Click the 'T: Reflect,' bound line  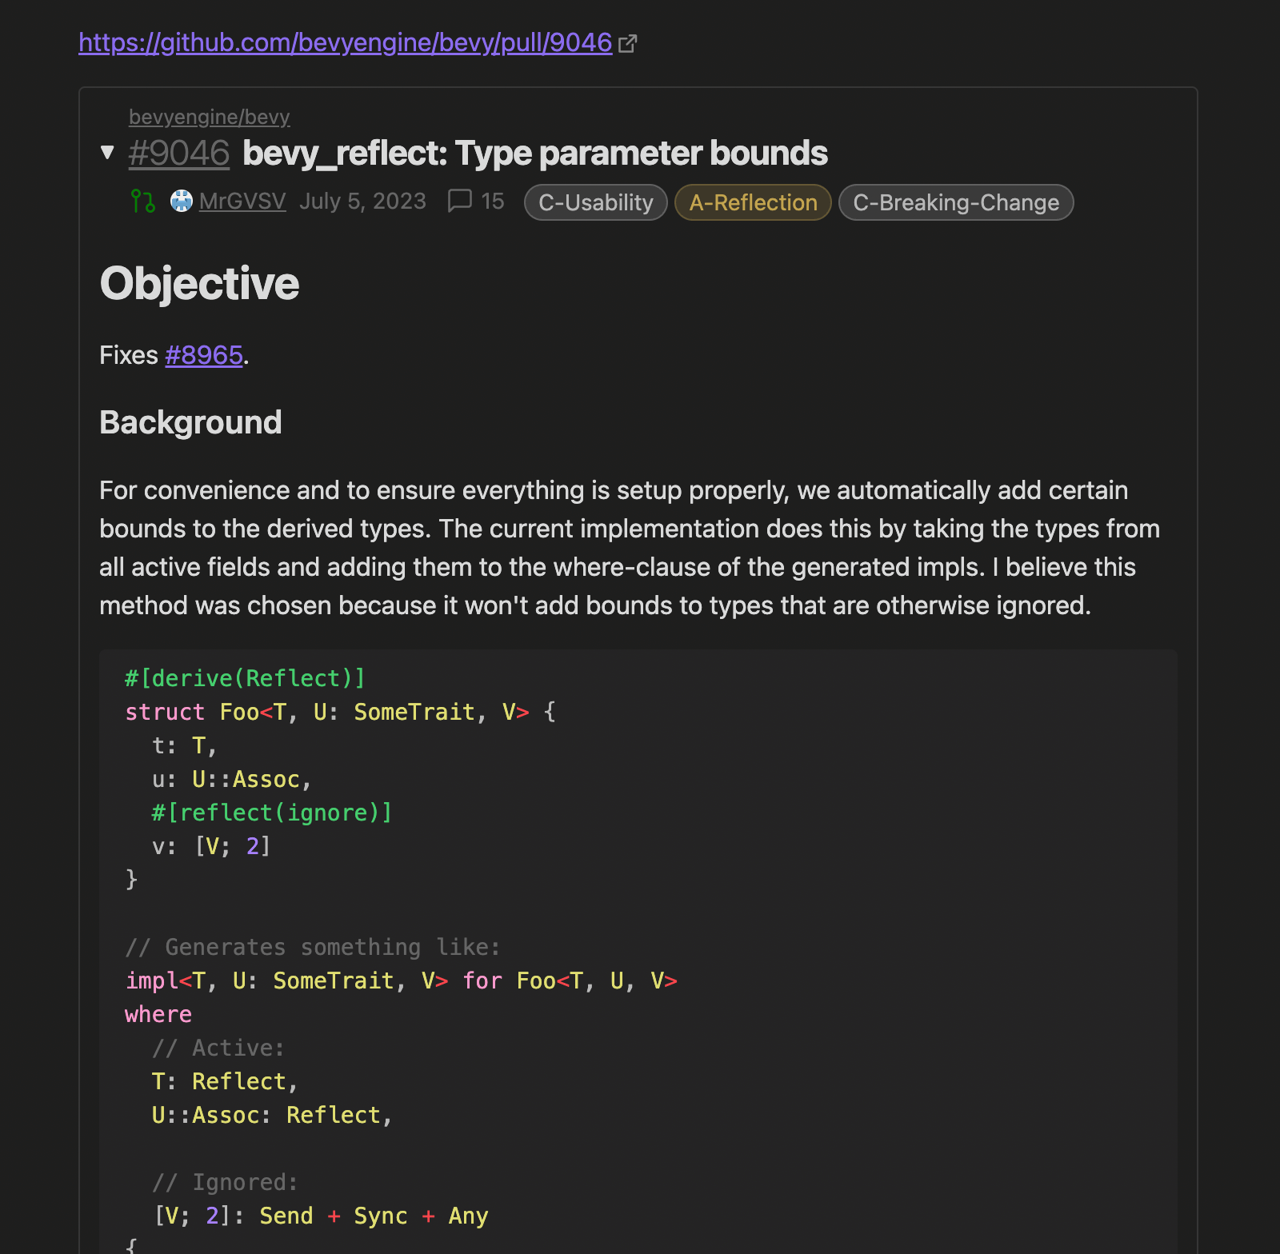click(x=225, y=1081)
